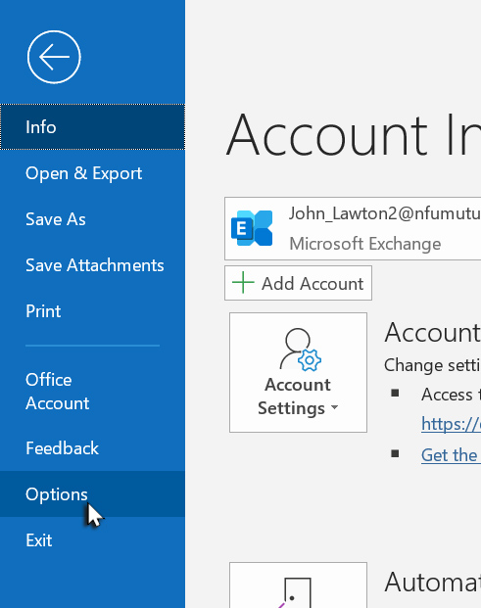Click the Add Account button
481x608 pixels.
(298, 283)
